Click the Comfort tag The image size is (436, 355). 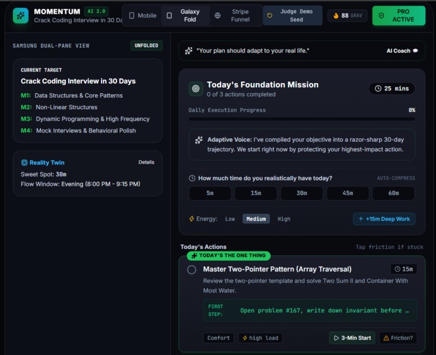219,338
